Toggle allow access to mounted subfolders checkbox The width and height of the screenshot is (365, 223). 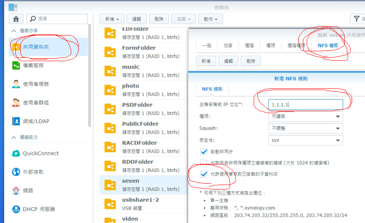(204, 174)
